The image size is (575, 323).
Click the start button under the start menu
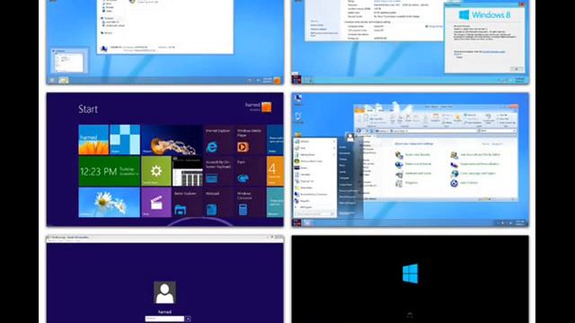[x=296, y=223]
